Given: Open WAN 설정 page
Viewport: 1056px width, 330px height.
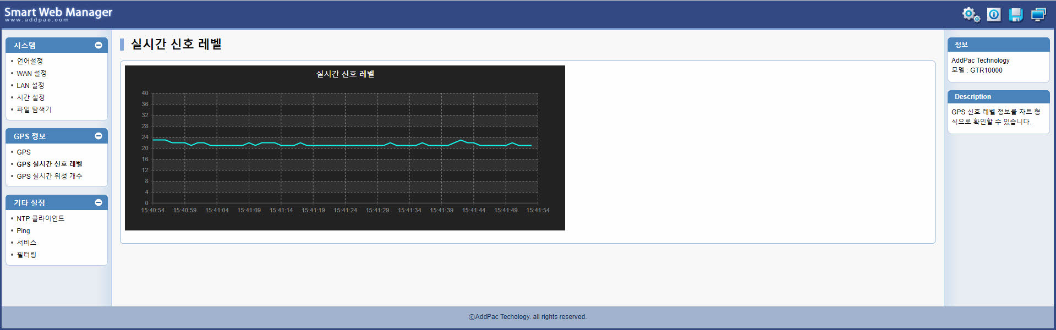Looking at the screenshot, I should [31, 73].
